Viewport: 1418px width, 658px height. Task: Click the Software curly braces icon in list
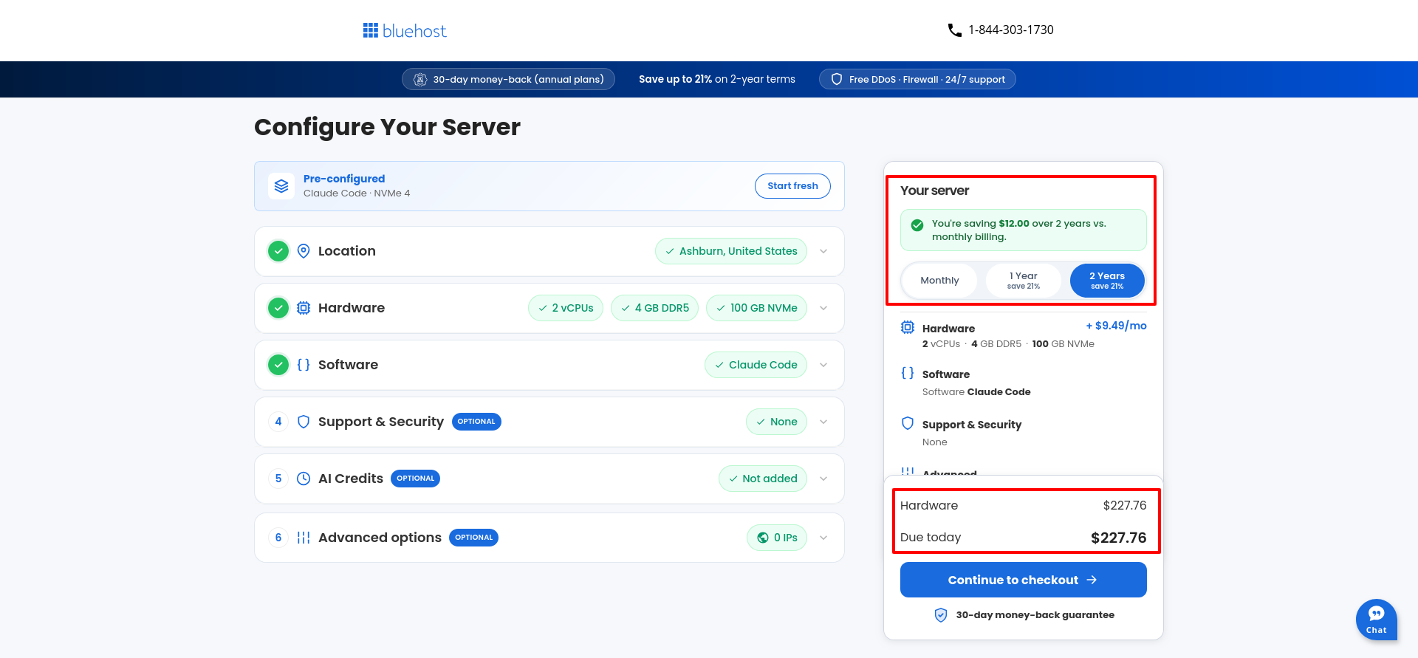(x=304, y=365)
